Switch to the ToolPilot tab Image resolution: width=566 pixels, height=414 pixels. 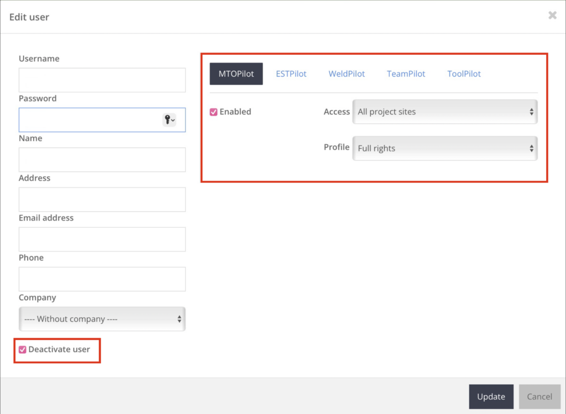click(464, 74)
